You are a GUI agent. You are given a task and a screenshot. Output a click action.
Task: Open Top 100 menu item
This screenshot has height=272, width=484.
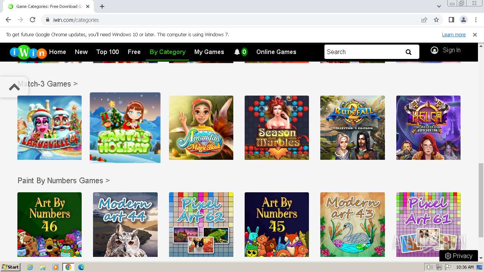point(108,52)
